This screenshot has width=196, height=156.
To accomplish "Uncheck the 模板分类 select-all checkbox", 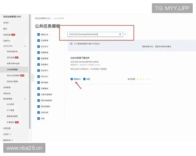I will coord(39,34).
